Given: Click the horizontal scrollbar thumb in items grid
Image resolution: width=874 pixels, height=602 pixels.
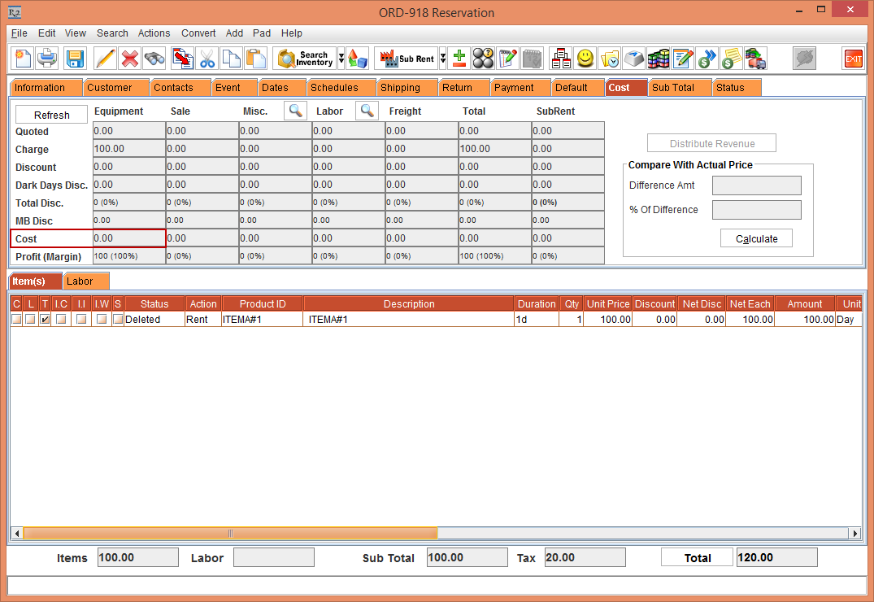Looking at the screenshot, I should tap(230, 534).
